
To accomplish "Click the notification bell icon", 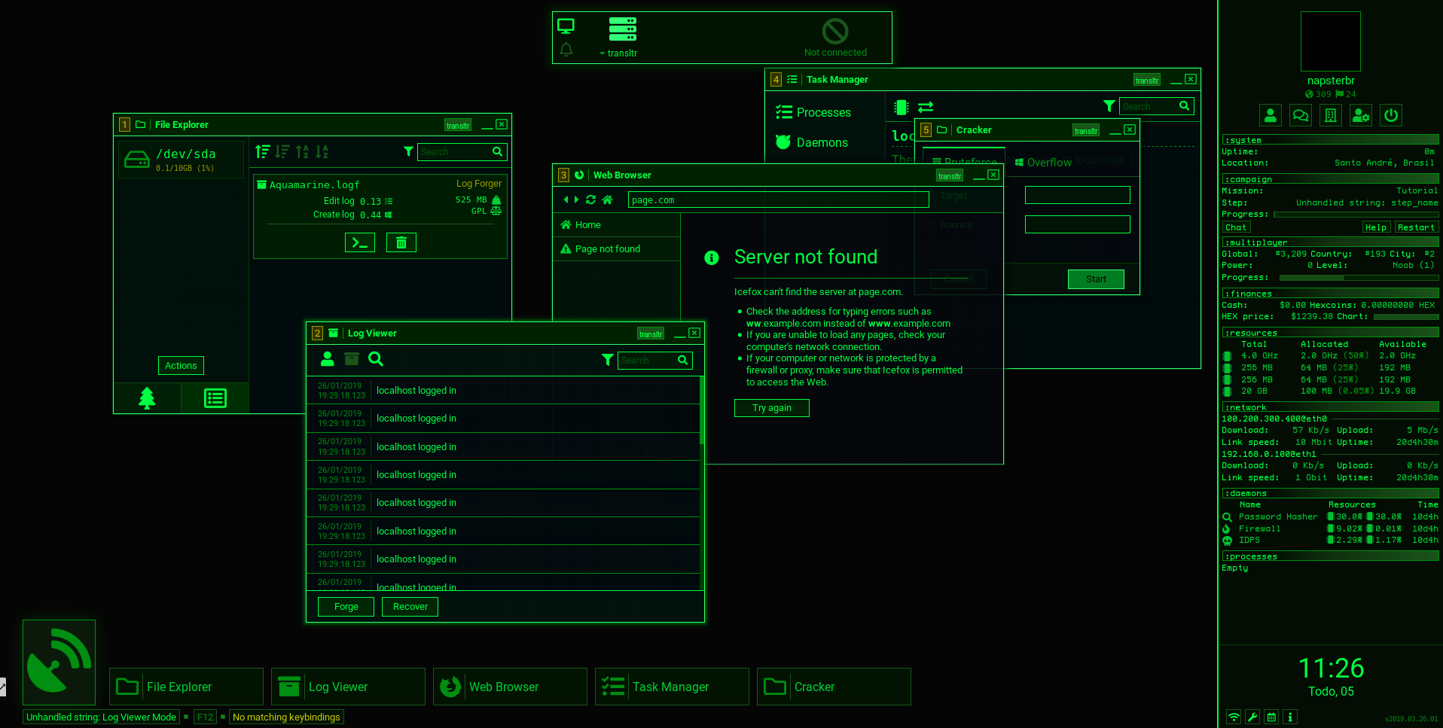I will (x=566, y=50).
